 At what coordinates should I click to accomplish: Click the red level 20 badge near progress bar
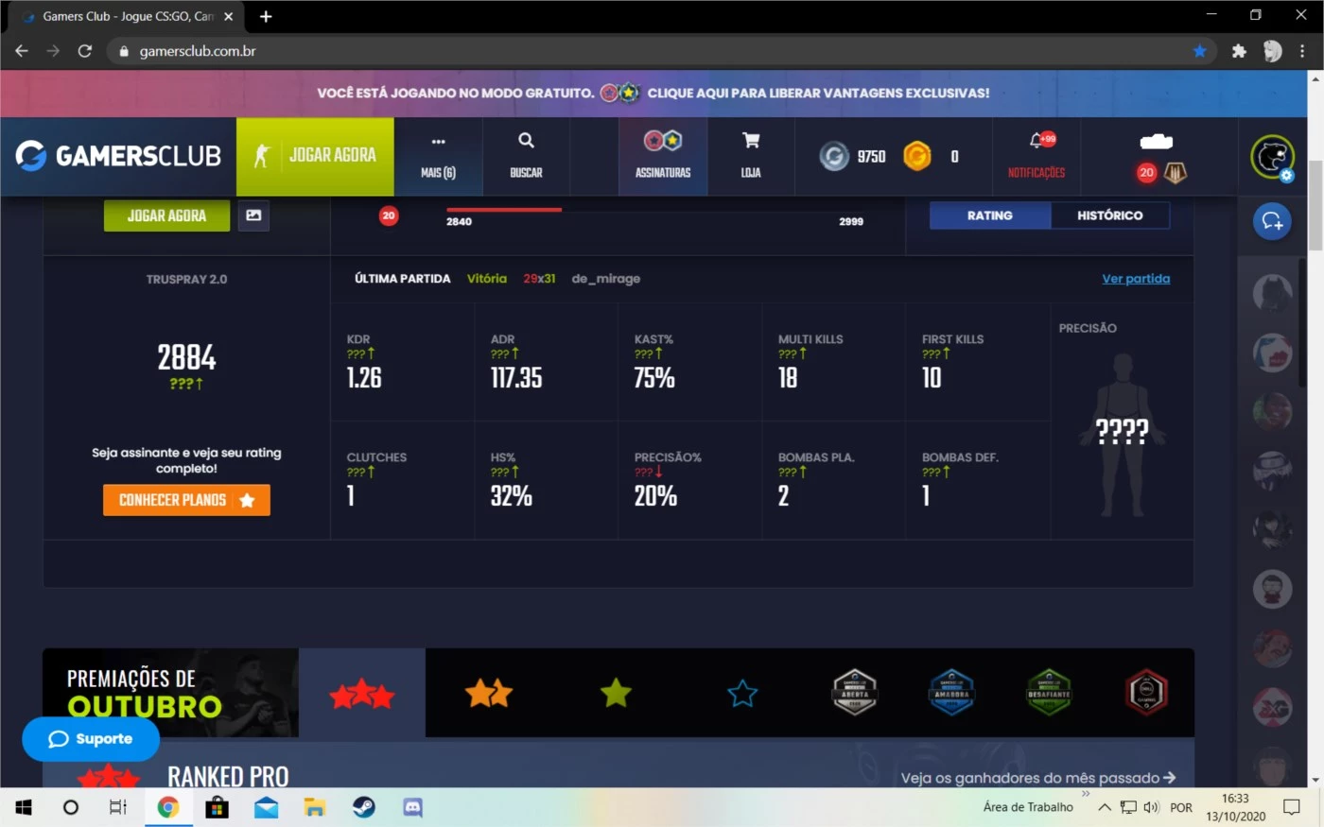point(389,215)
